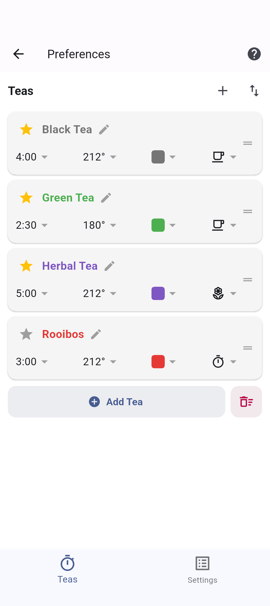Open Herbal Tea flower icon dropdown
The width and height of the screenshot is (270, 606).
[x=224, y=293]
